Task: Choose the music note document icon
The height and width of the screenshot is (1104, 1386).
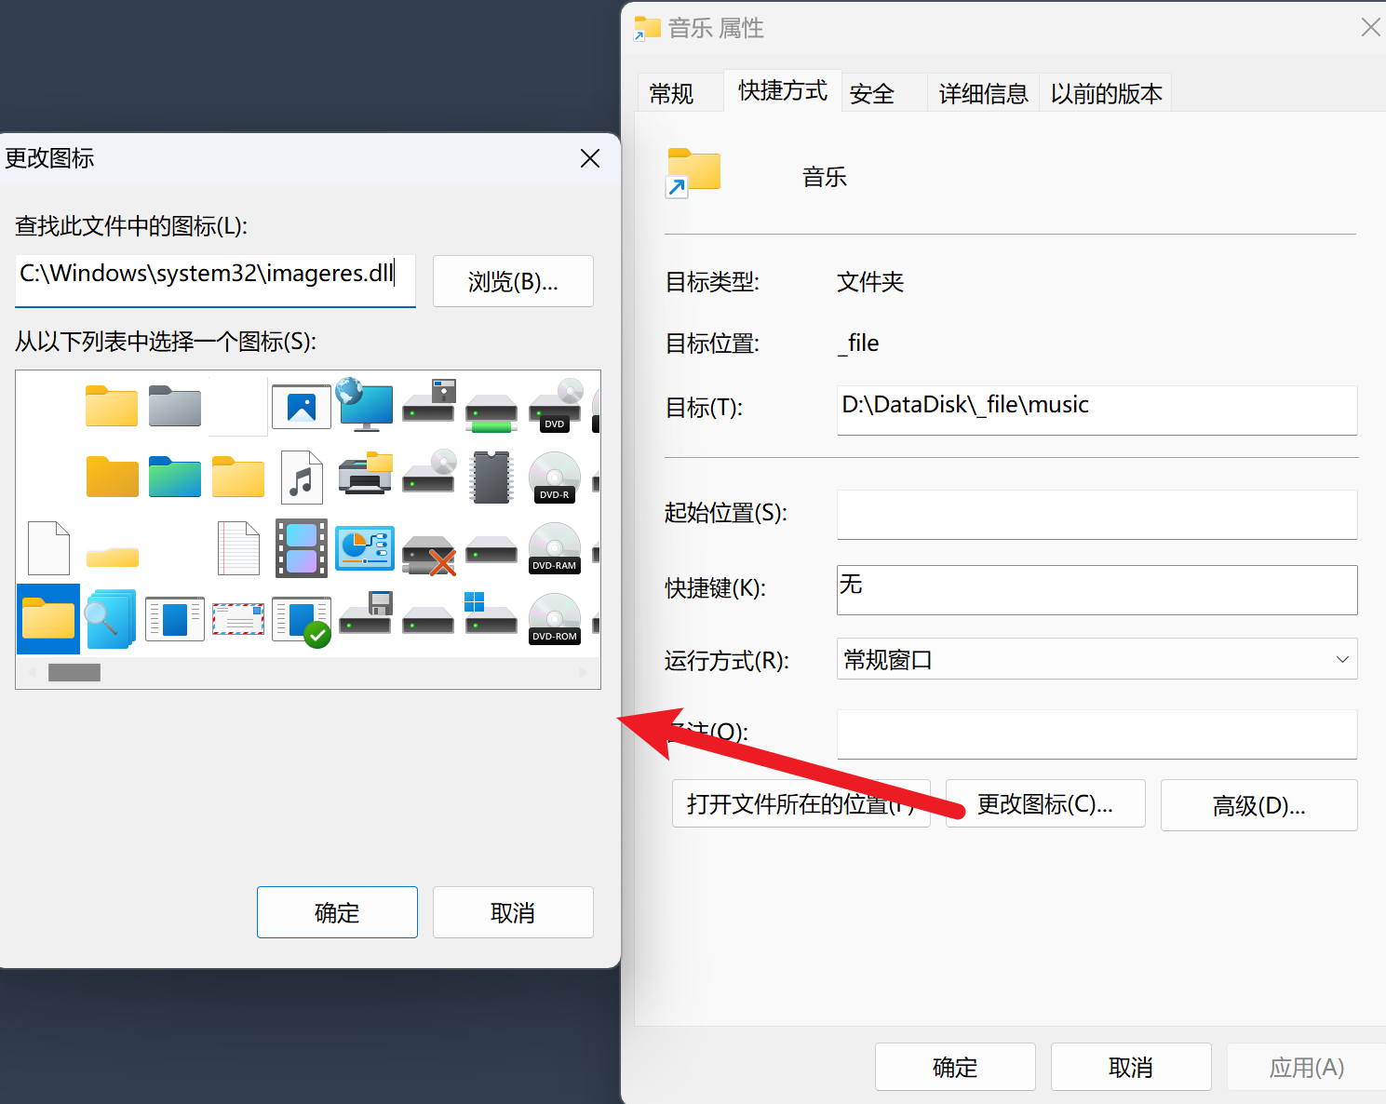Action: click(x=302, y=477)
